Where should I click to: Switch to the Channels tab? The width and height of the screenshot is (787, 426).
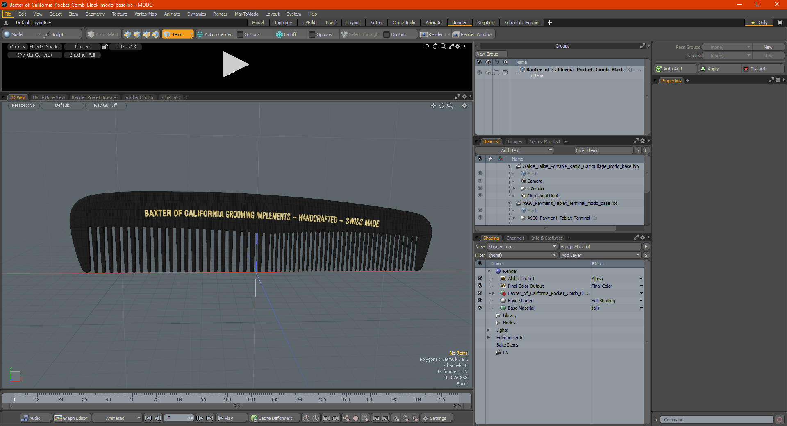[x=515, y=238]
